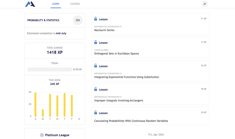The height and width of the screenshot is (139, 235).
Task: Open the JY user avatar menu
Action: click(x=205, y=4)
